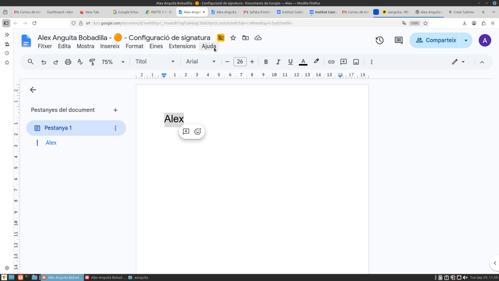Open the Arial font dropdown
Screen dimensions: 499x281
pos(200,61)
